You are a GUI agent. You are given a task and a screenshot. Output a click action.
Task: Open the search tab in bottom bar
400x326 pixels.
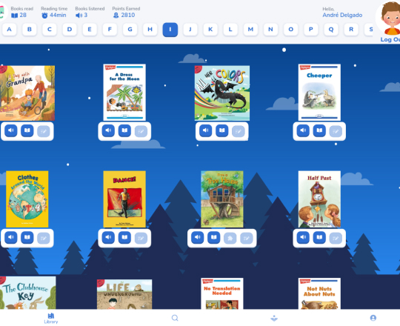(x=175, y=318)
